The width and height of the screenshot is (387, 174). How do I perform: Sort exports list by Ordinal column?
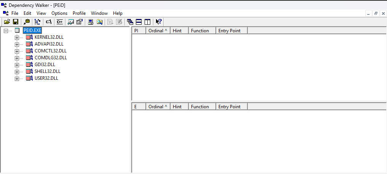(x=158, y=106)
